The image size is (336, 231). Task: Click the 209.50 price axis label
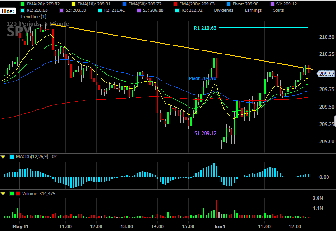click(x=327, y=107)
